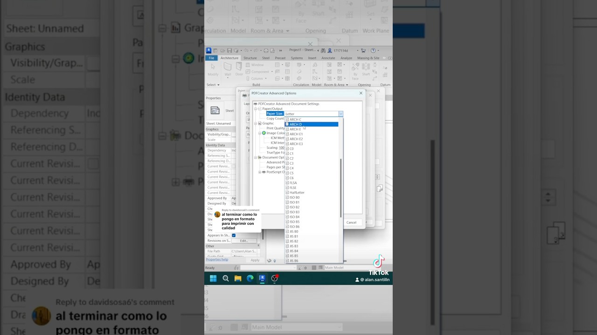Viewport: 597px width, 335px height.
Task: Open File Explorer from the taskbar
Action: (238, 278)
